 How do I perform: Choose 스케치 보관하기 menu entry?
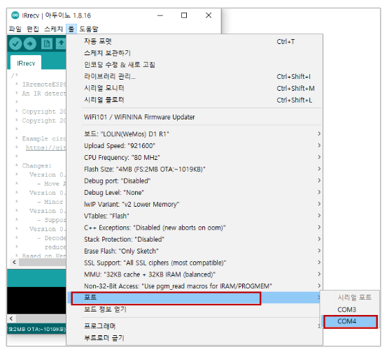tap(195, 53)
